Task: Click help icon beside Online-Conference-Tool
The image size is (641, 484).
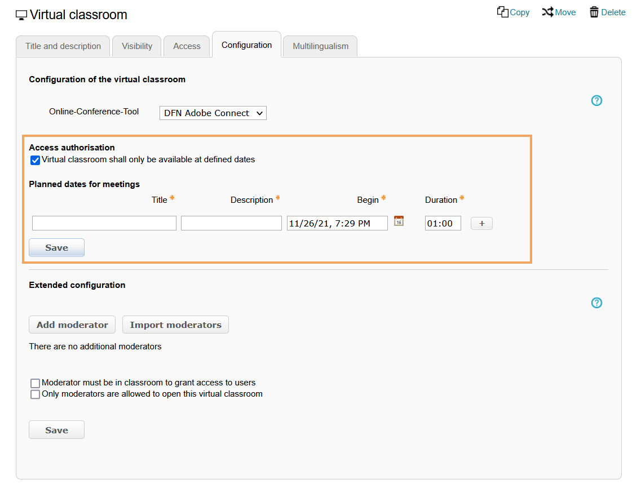Action: (596, 101)
